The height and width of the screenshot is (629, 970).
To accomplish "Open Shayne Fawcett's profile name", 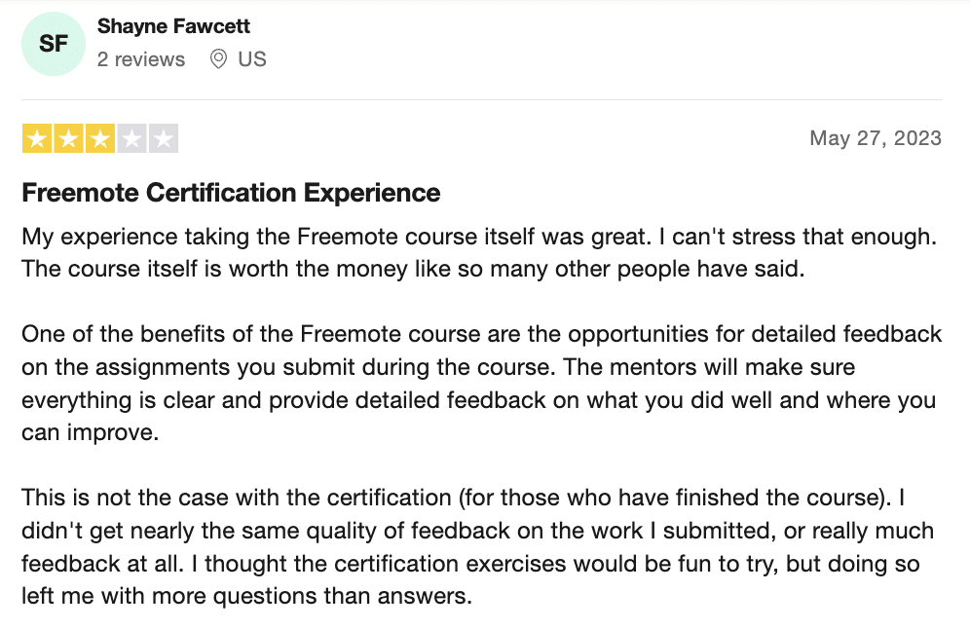I will coord(173,26).
